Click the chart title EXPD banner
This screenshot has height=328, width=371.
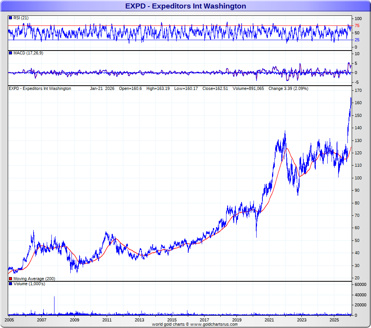[185, 6]
